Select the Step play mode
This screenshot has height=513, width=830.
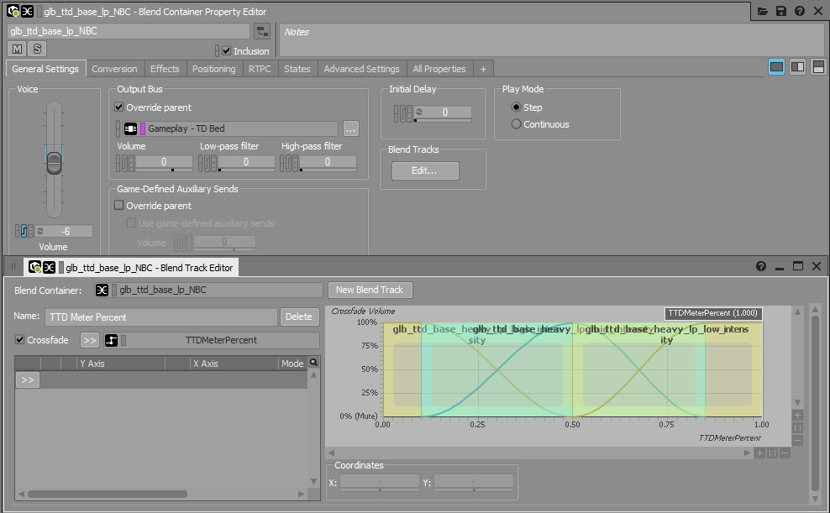[x=516, y=107]
